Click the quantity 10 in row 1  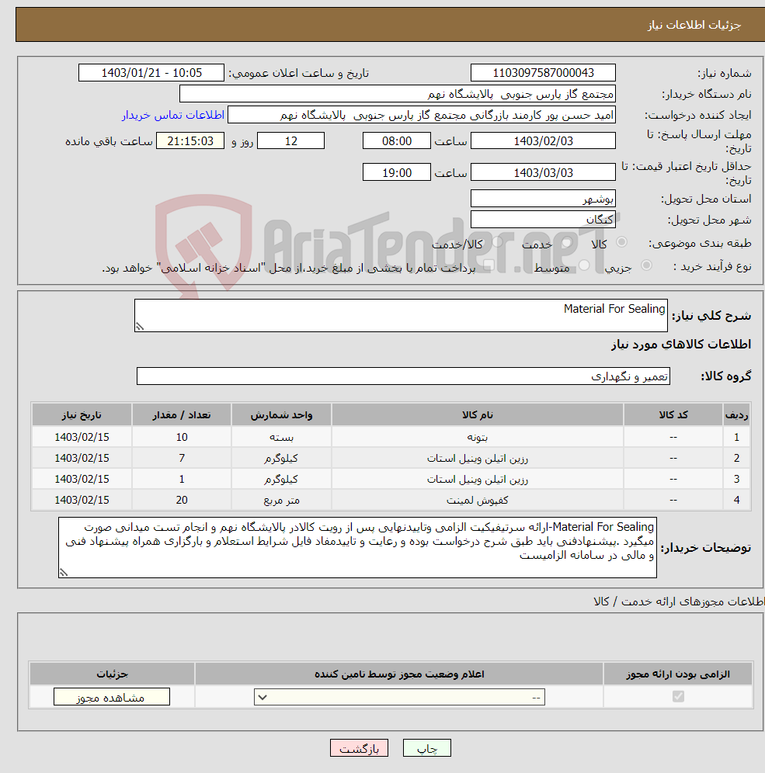pyautogui.click(x=182, y=437)
